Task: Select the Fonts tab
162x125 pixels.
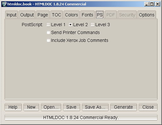Action: click(x=87, y=15)
